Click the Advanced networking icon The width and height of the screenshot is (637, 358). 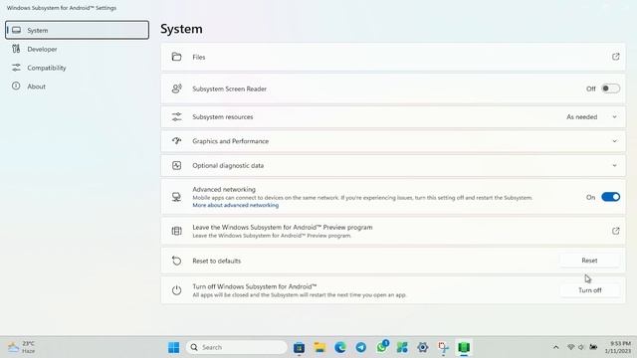click(176, 197)
